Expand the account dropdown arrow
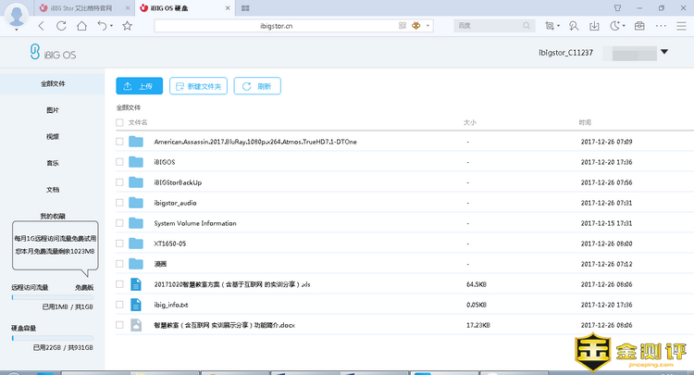The width and height of the screenshot is (694, 375). point(664,53)
